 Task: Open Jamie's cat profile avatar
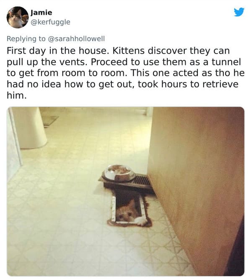[x=18, y=18]
